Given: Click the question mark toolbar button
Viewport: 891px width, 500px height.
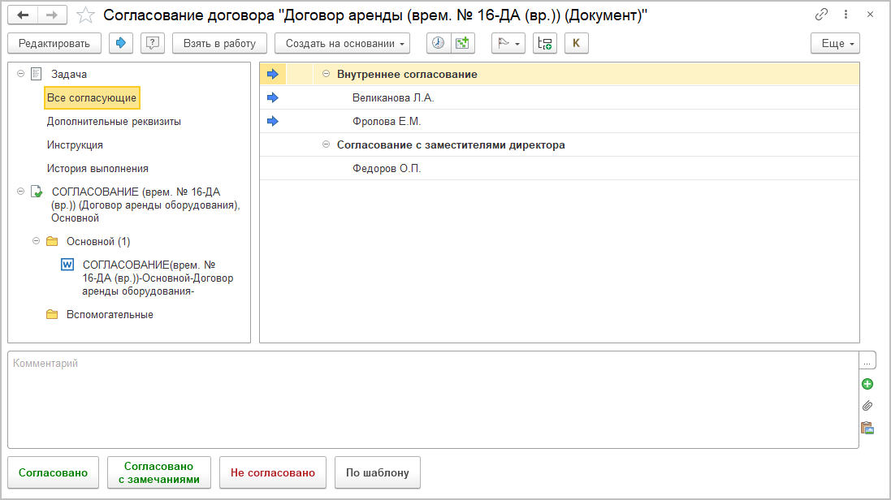Looking at the screenshot, I should (152, 43).
